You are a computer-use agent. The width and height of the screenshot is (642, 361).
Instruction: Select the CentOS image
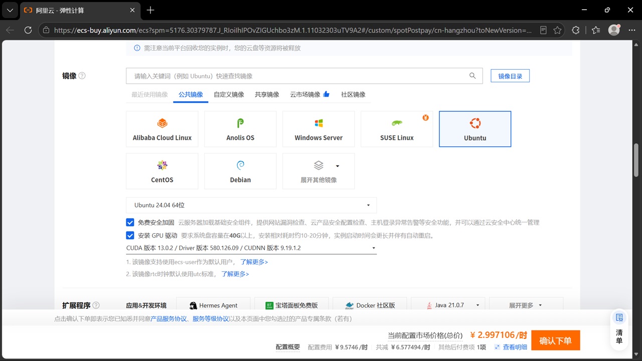[x=162, y=171]
